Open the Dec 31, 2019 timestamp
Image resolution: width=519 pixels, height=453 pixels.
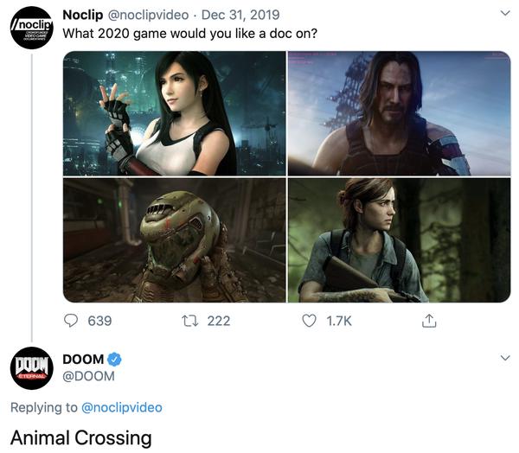click(240, 15)
